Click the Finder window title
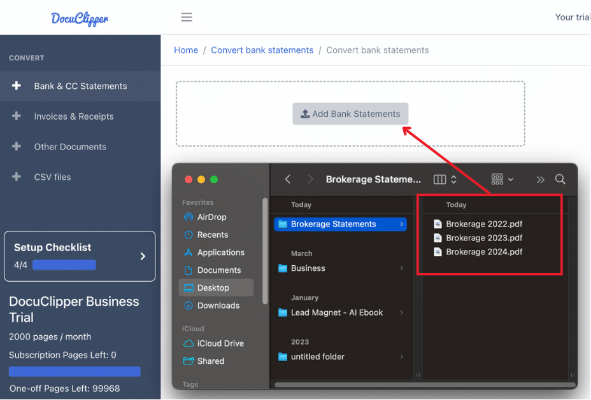Screen dimensions: 591x400 (x=373, y=179)
